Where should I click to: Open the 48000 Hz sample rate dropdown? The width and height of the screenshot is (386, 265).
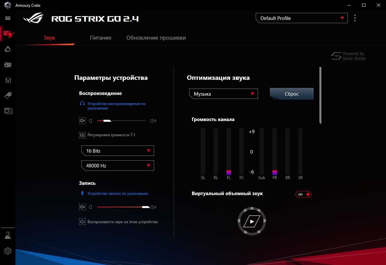(x=117, y=166)
